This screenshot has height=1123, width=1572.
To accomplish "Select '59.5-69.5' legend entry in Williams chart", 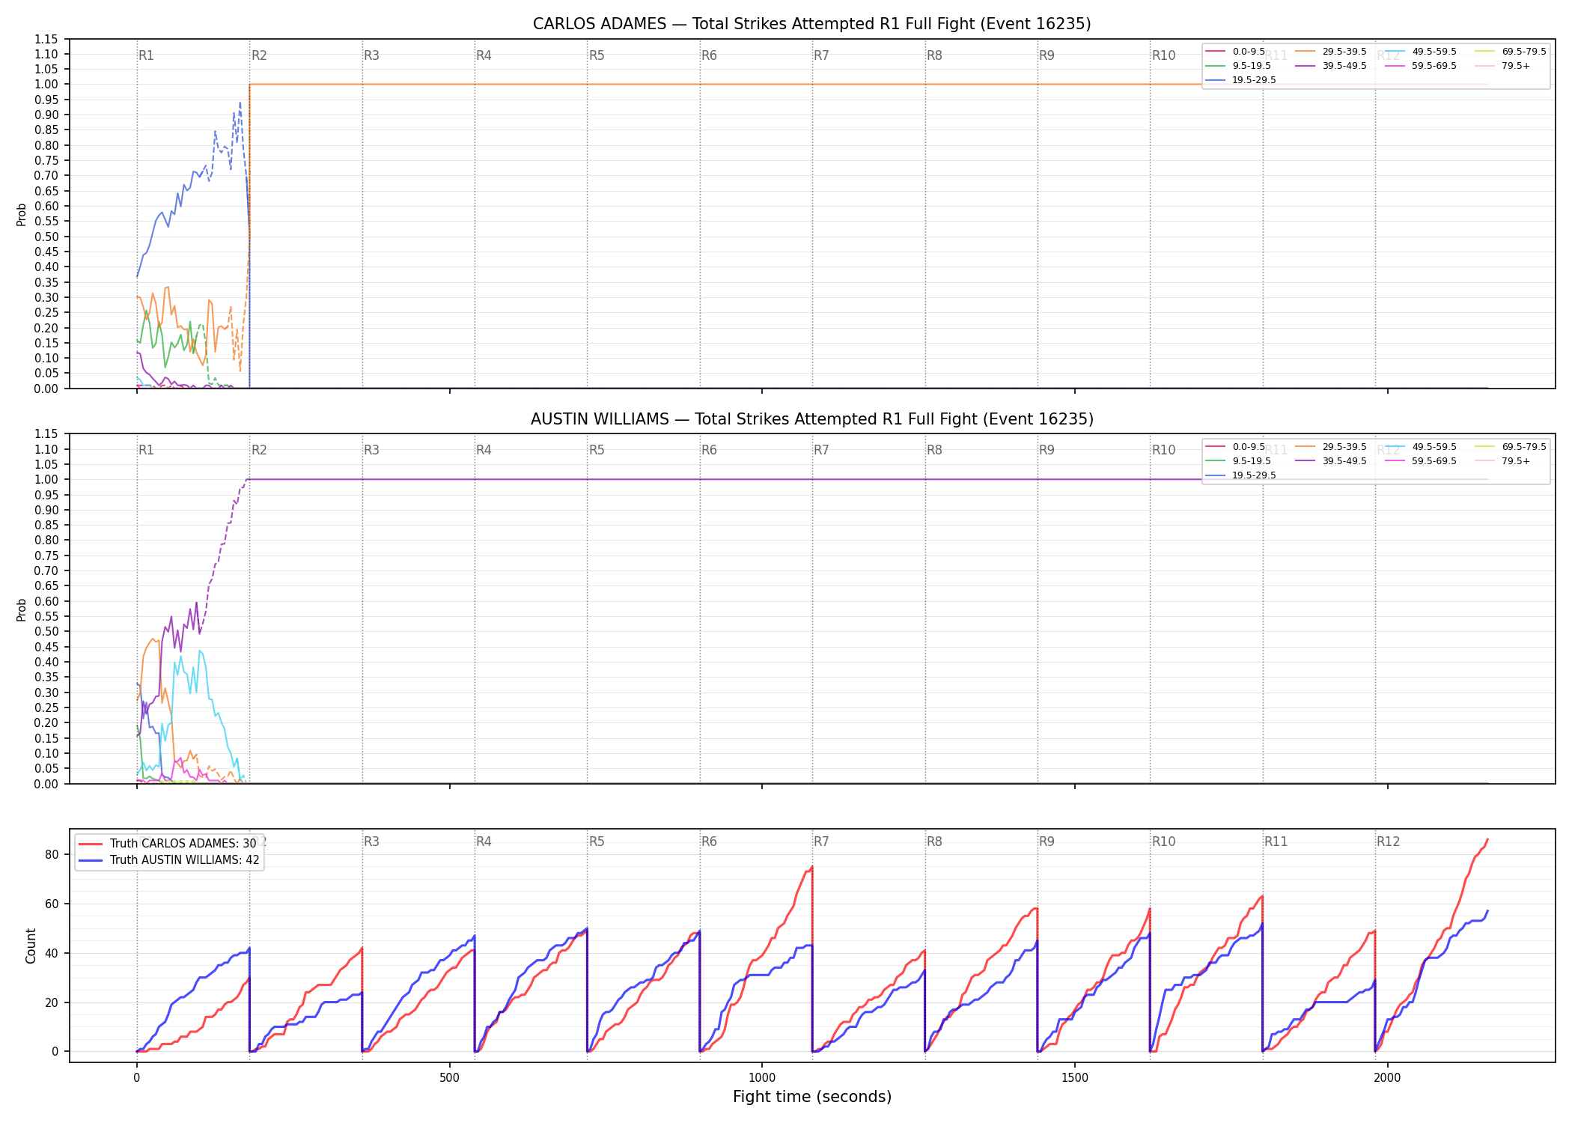I will click(1421, 461).
